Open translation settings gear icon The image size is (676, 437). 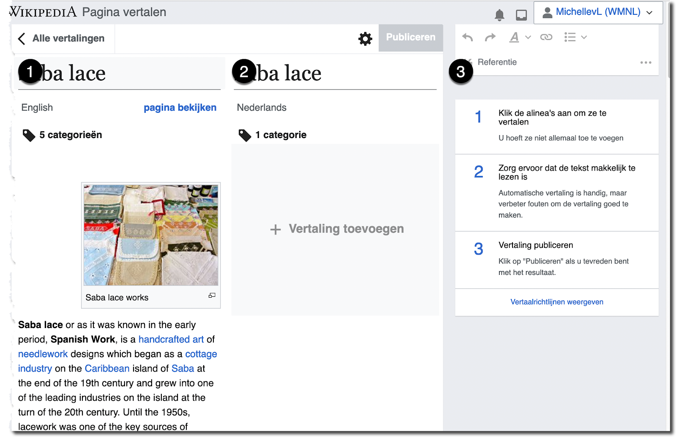pyautogui.click(x=365, y=38)
